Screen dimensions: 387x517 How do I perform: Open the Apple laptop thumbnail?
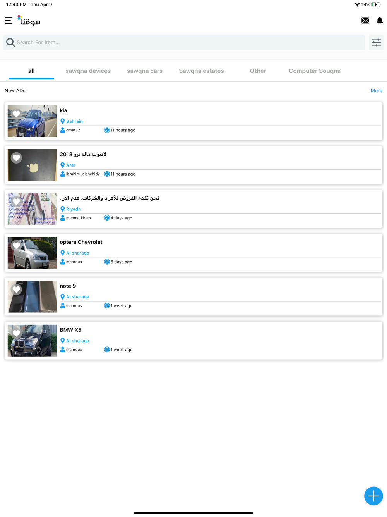32,165
